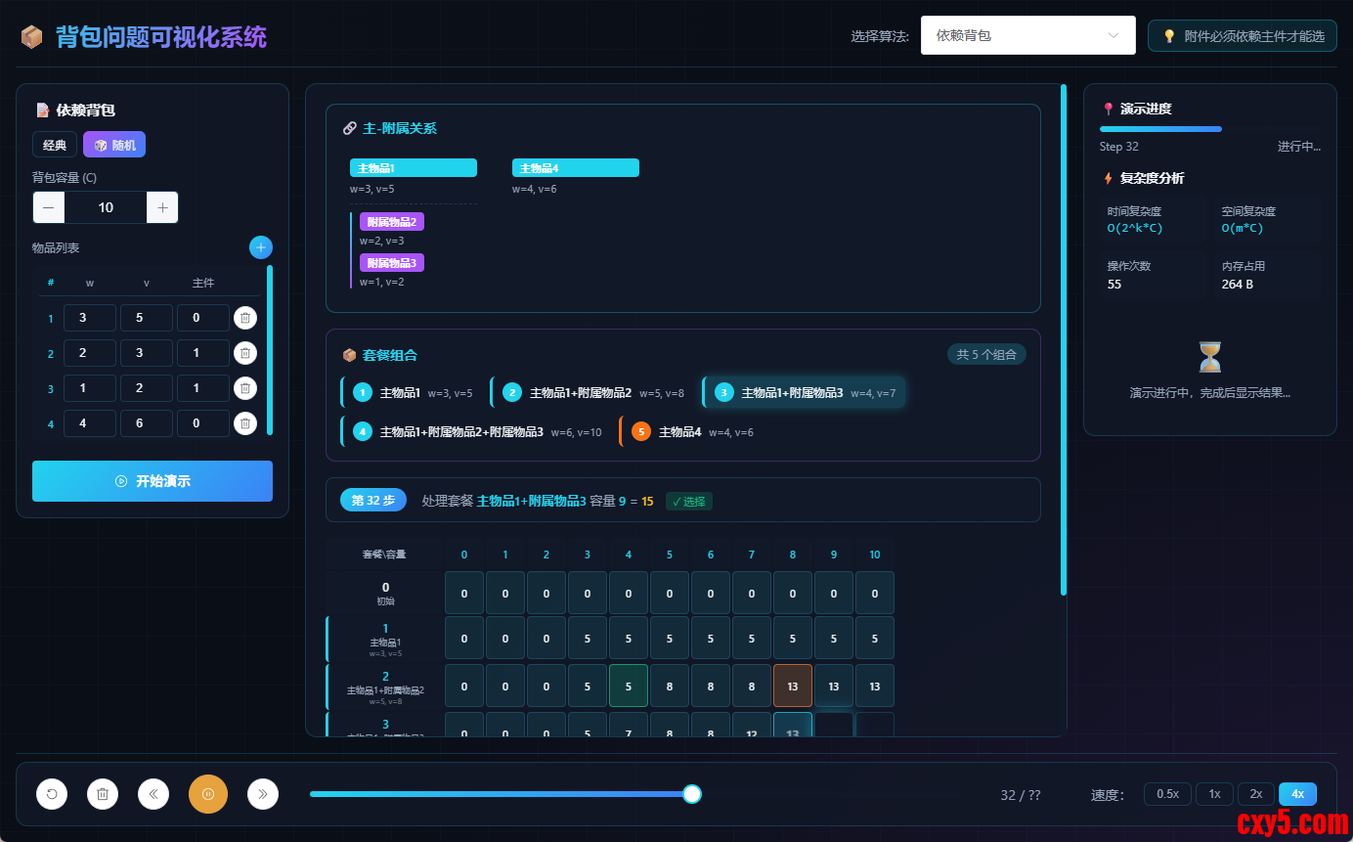This screenshot has width=1353, height=842.
Task: Select the 经典 preset tab
Action: tap(55, 145)
